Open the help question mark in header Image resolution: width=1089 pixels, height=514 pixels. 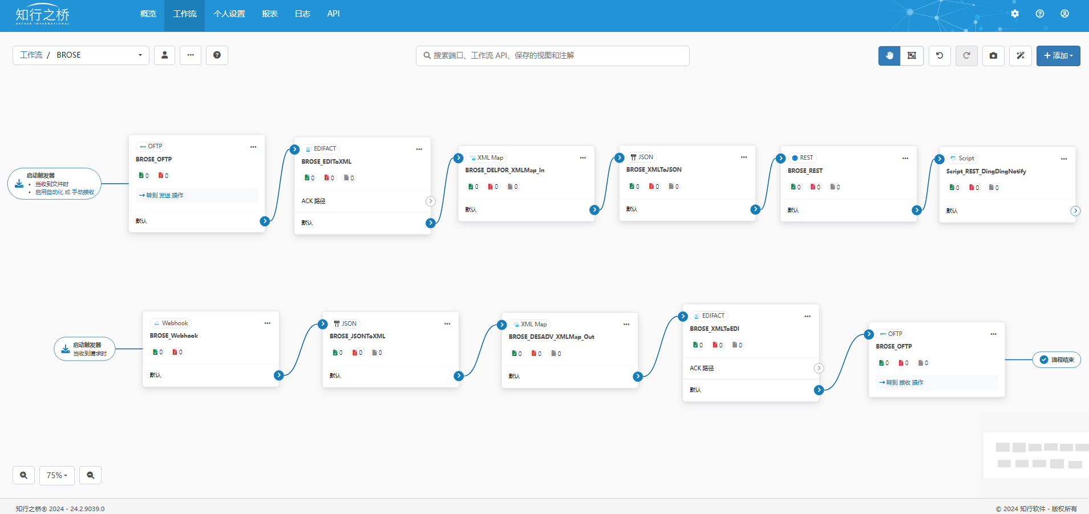pyautogui.click(x=1039, y=14)
